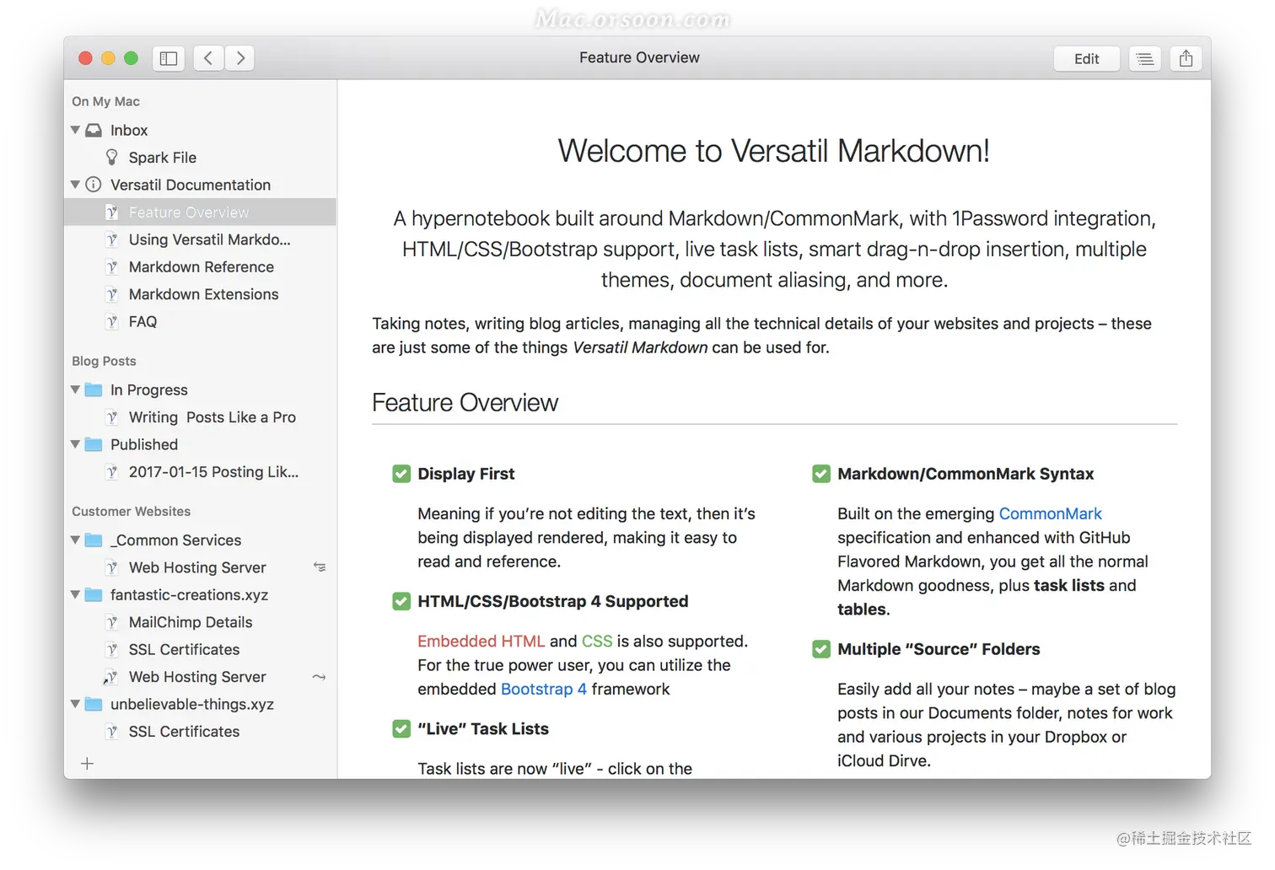Click the unbelievable-things.xyz folder icon
The height and width of the screenshot is (870, 1275).
tap(94, 704)
